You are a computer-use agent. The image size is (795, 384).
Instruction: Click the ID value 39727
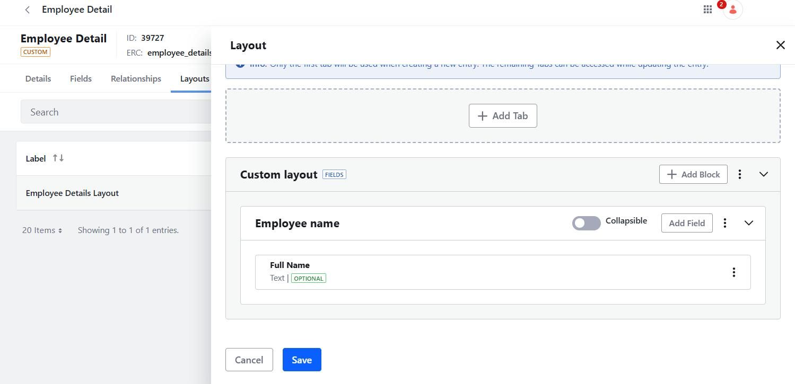pyautogui.click(x=152, y=38)
